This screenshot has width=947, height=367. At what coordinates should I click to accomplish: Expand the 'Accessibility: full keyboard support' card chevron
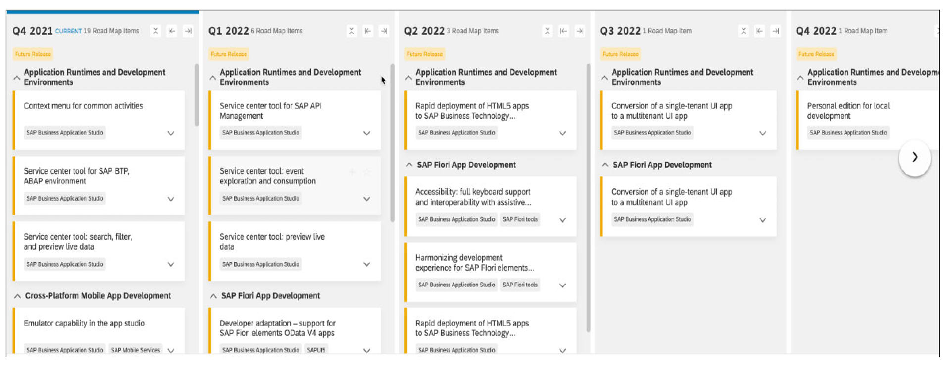563,220
